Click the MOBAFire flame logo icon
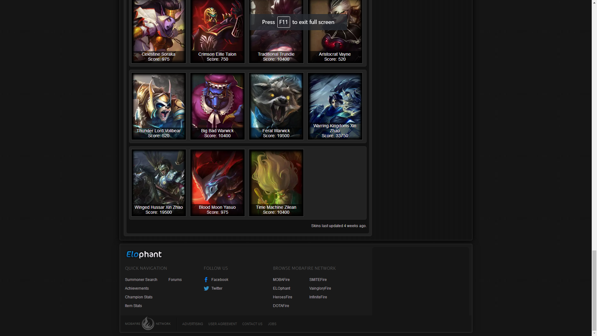The image size is (597, 336). [148, 324]
